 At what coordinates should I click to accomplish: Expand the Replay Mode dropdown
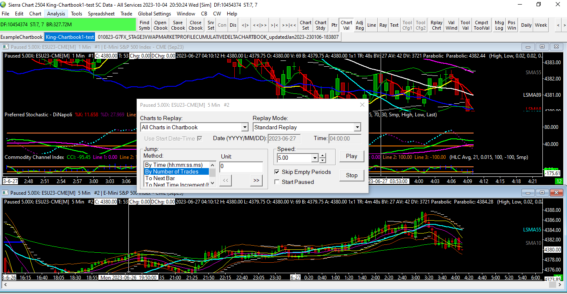(357, 127)
